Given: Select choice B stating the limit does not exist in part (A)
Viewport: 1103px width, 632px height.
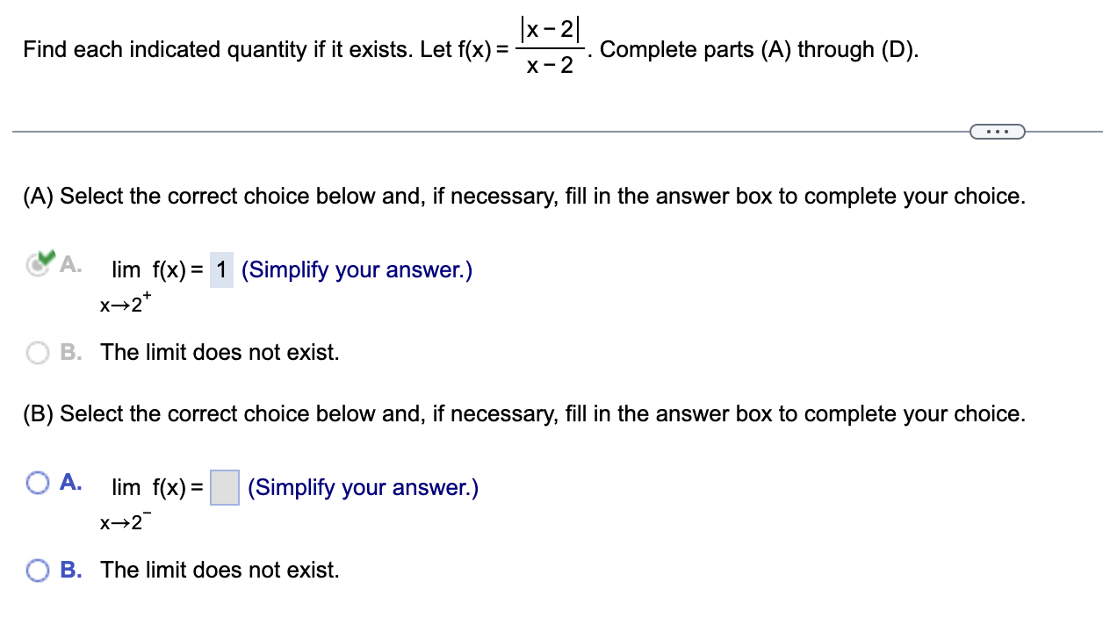Looking at the screenshot, I should (x=37, y=352).
